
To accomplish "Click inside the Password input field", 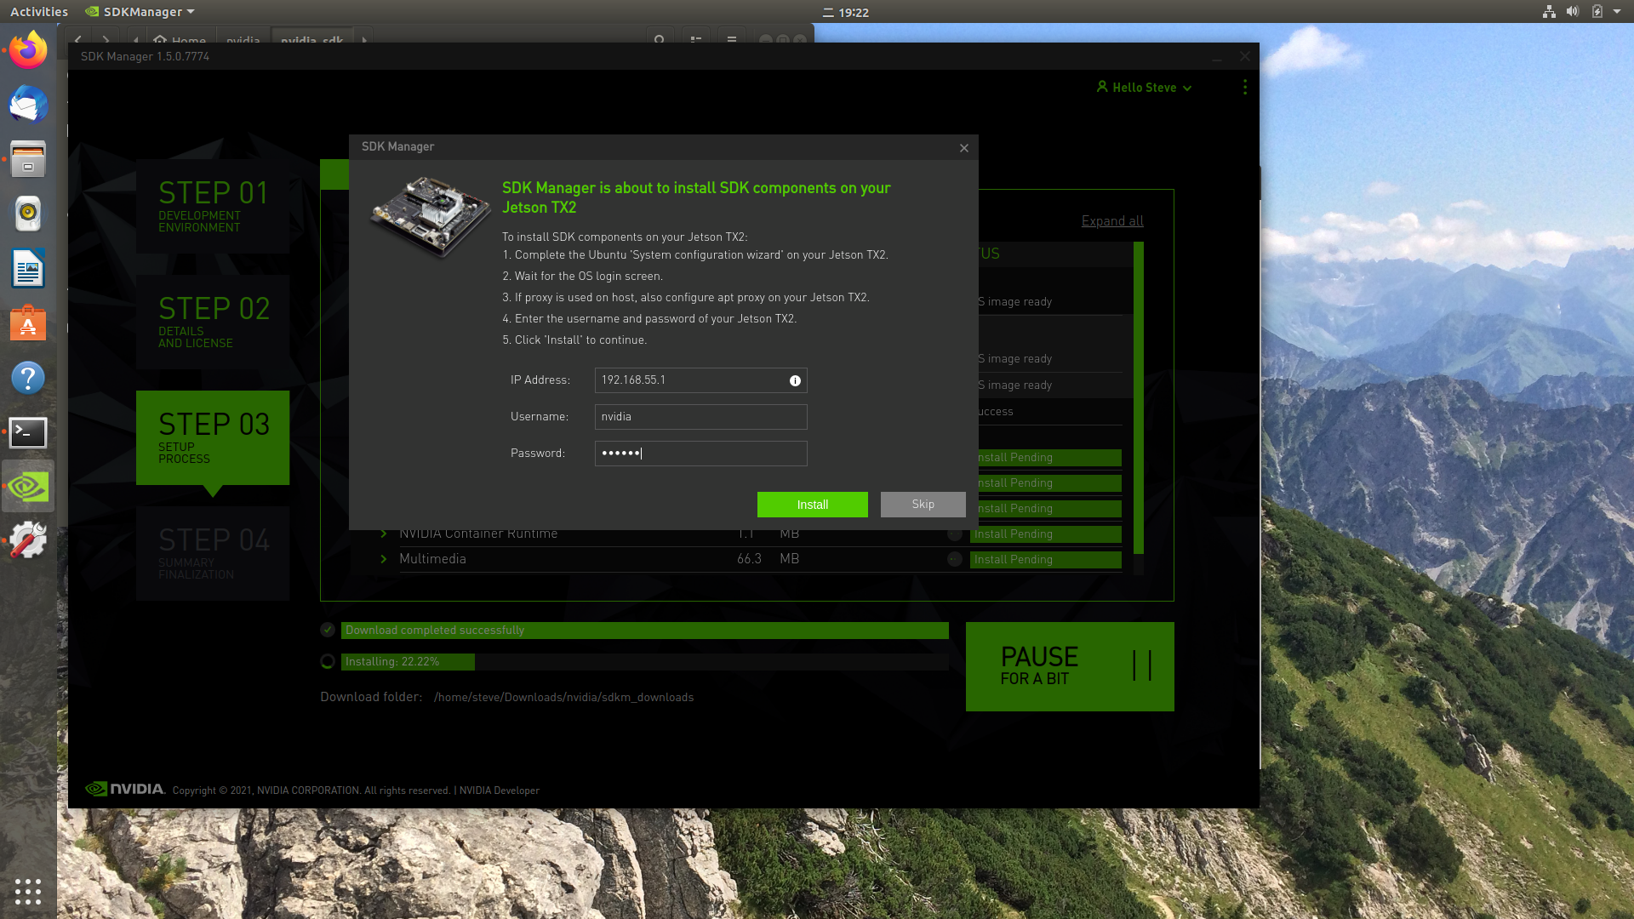I will click(700, 453).
